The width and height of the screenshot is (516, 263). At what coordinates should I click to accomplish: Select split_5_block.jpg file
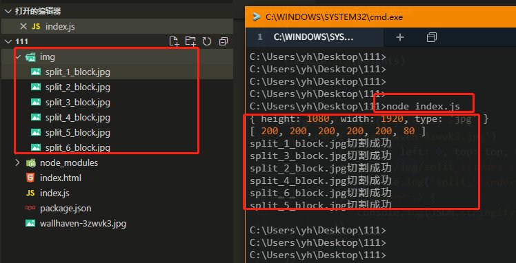pyautogui.click(x=78, y=133)
